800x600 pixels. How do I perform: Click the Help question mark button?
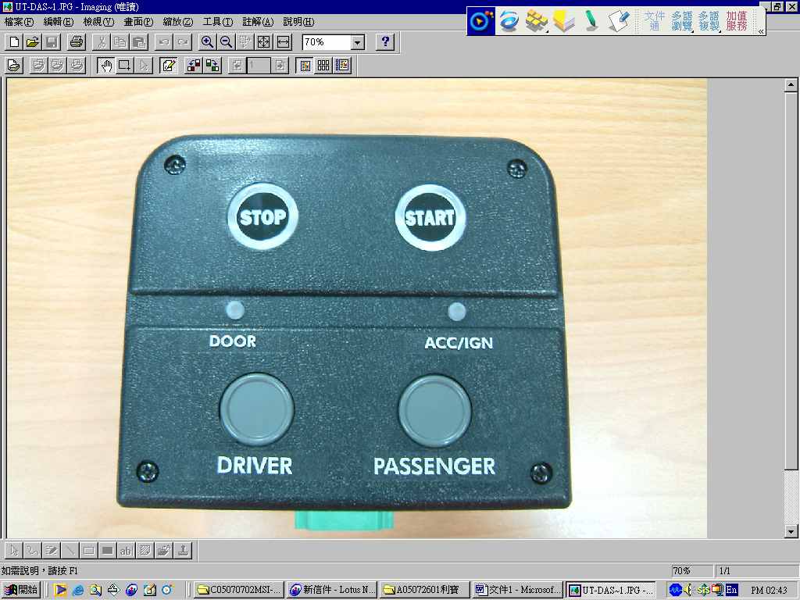point(384,42)
